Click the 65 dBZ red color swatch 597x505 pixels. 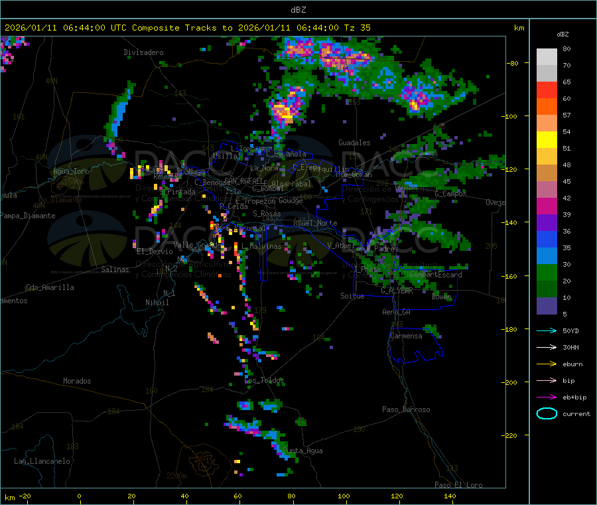[547, 90]
